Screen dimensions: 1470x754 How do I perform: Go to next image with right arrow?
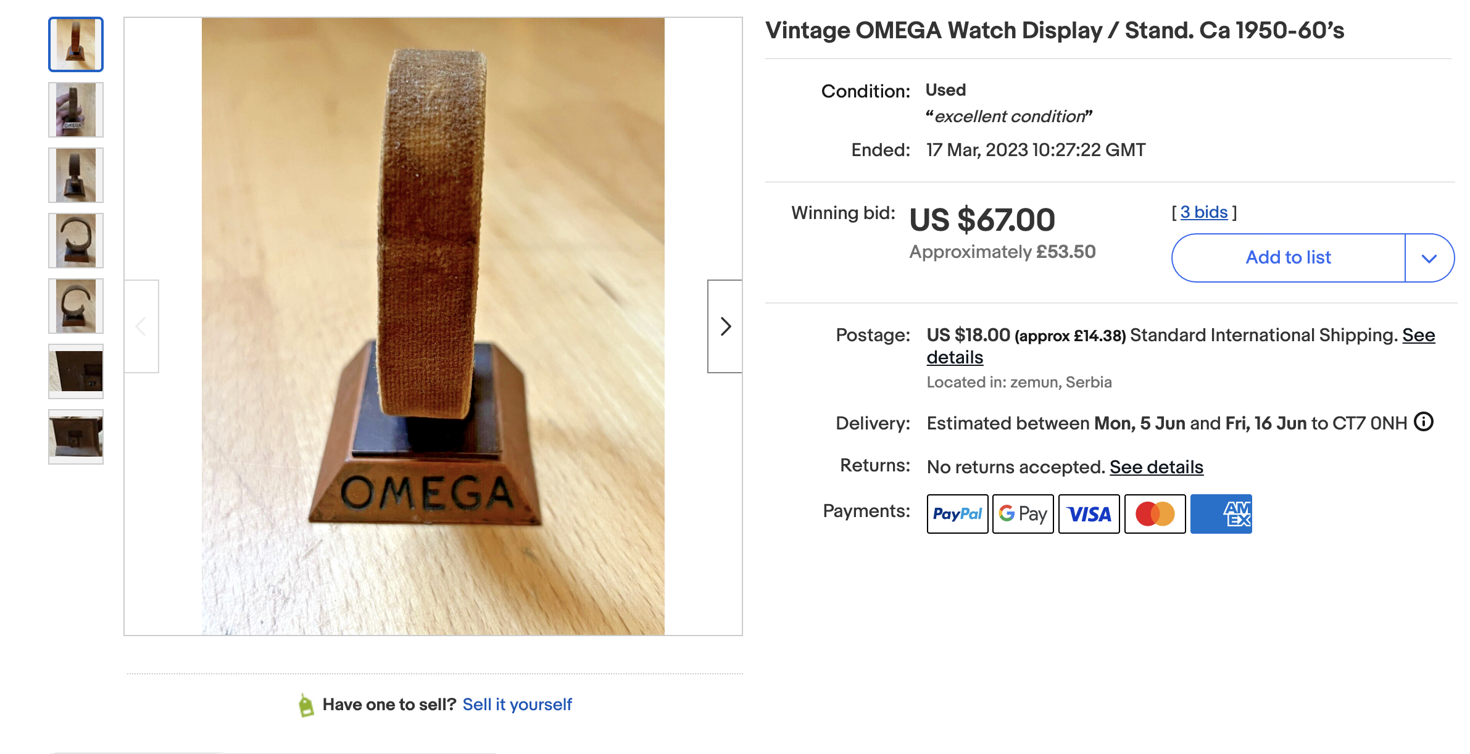coord(725,326)
